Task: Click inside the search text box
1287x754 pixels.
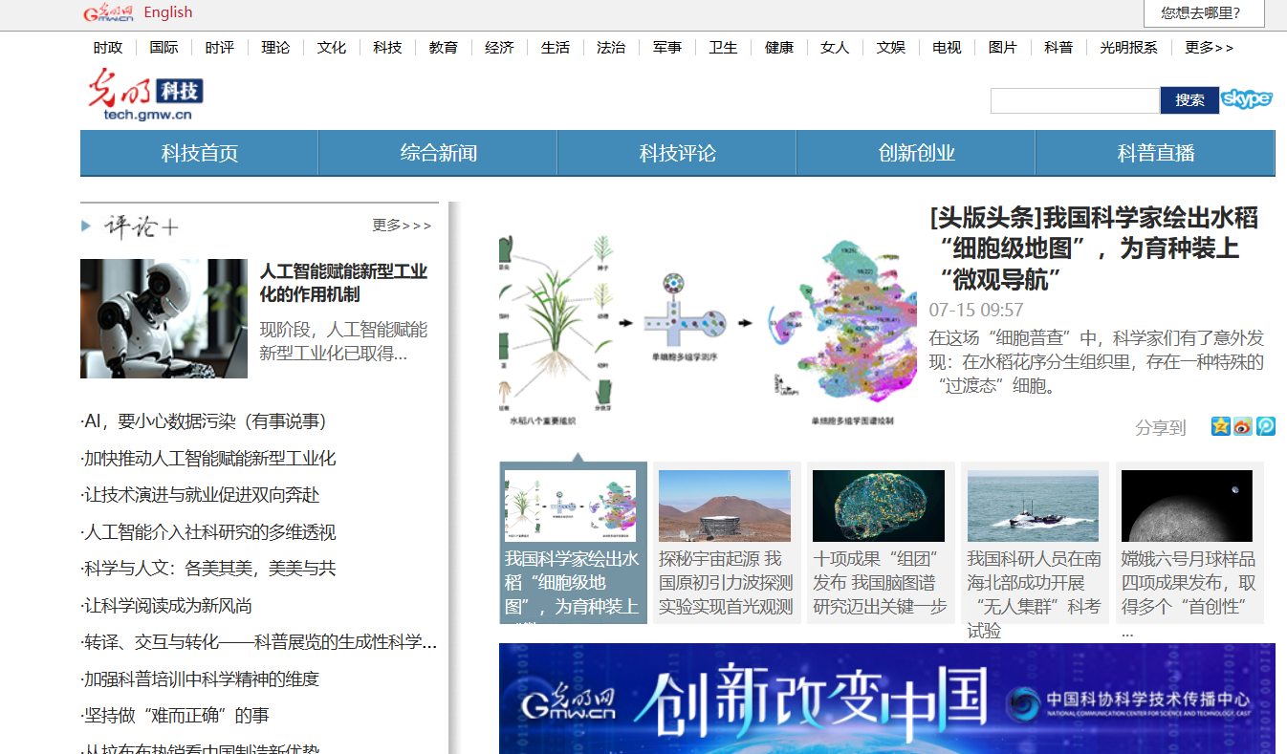Action: pyautogui.click(x=1074, y=100)
